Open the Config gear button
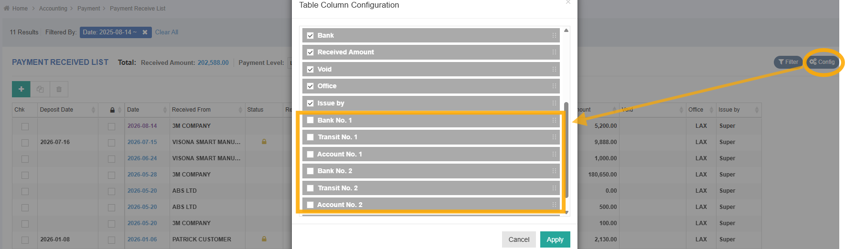 [x=822, y=62]
